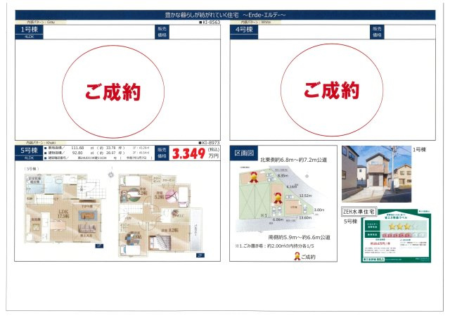Click the sold ribbon on the middle plot
This screenshot has width=450, height=318.
(278, 198)
